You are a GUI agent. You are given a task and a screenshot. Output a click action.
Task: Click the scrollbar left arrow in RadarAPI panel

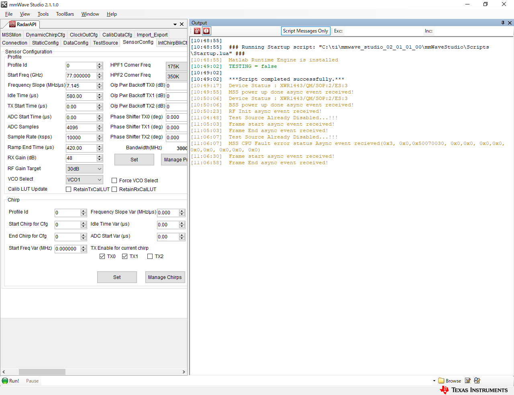[4, 372]
